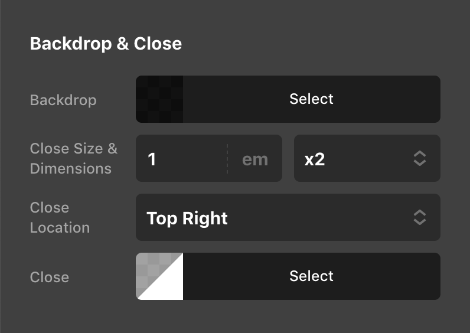Click the Close Location label
Screen dimensions: 470x333
pyautogui.click(x=60, y=217)
